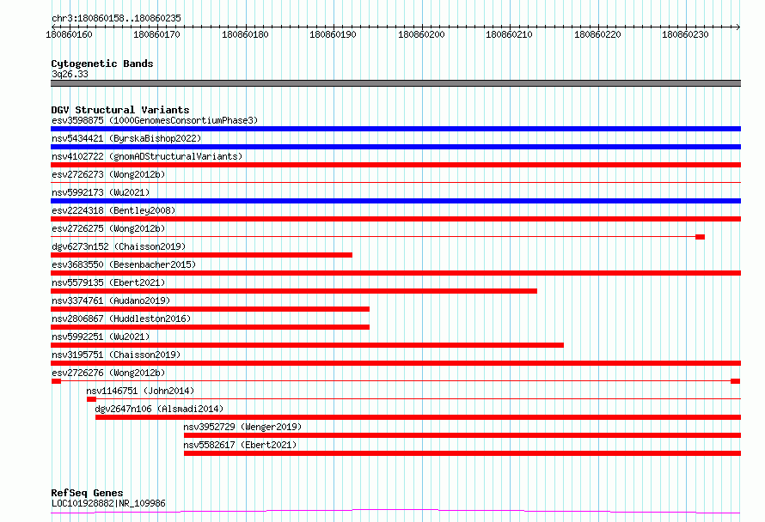Click the blue bar under esv3598875
Viewport: 765px width, 522px height.
click(395, 129)
